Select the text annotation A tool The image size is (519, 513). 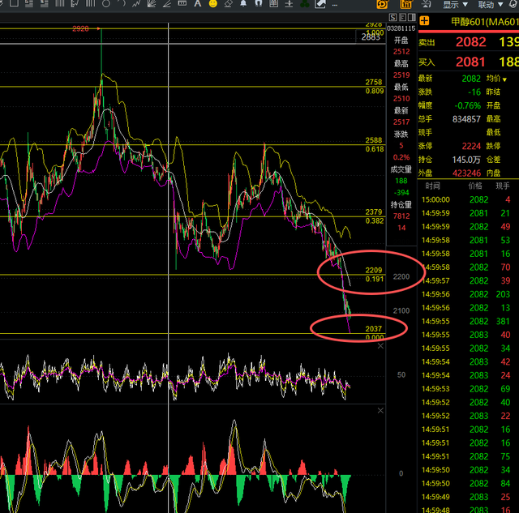pos(198,3)
